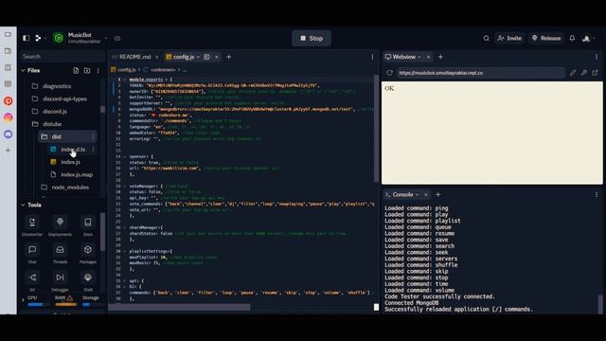Click the pencil edit icon in Webview

point(573,73)
